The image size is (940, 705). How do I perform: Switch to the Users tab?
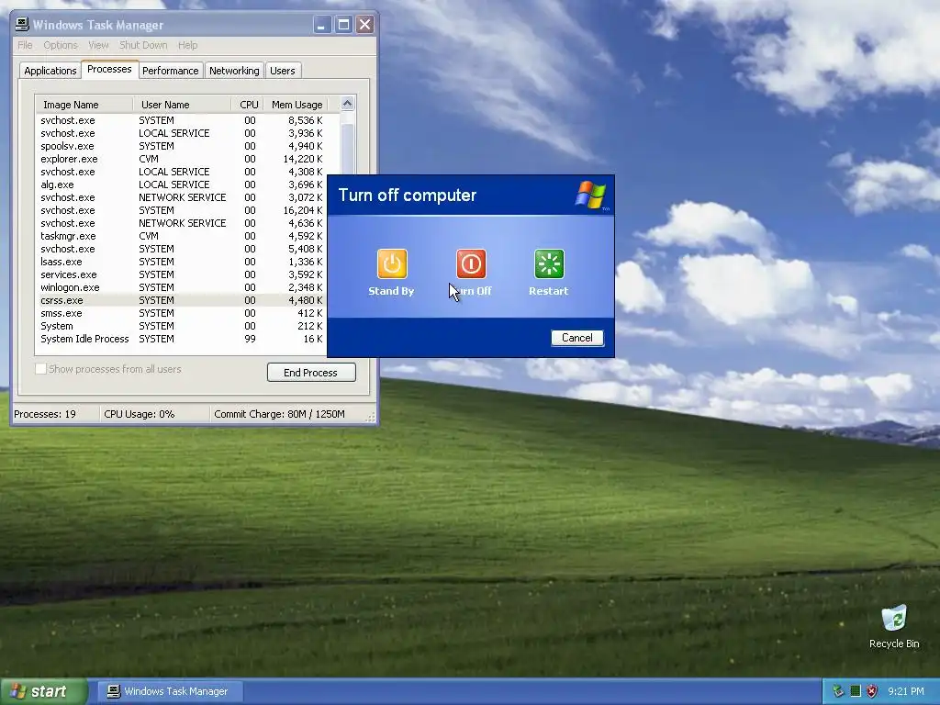point(283,71)
